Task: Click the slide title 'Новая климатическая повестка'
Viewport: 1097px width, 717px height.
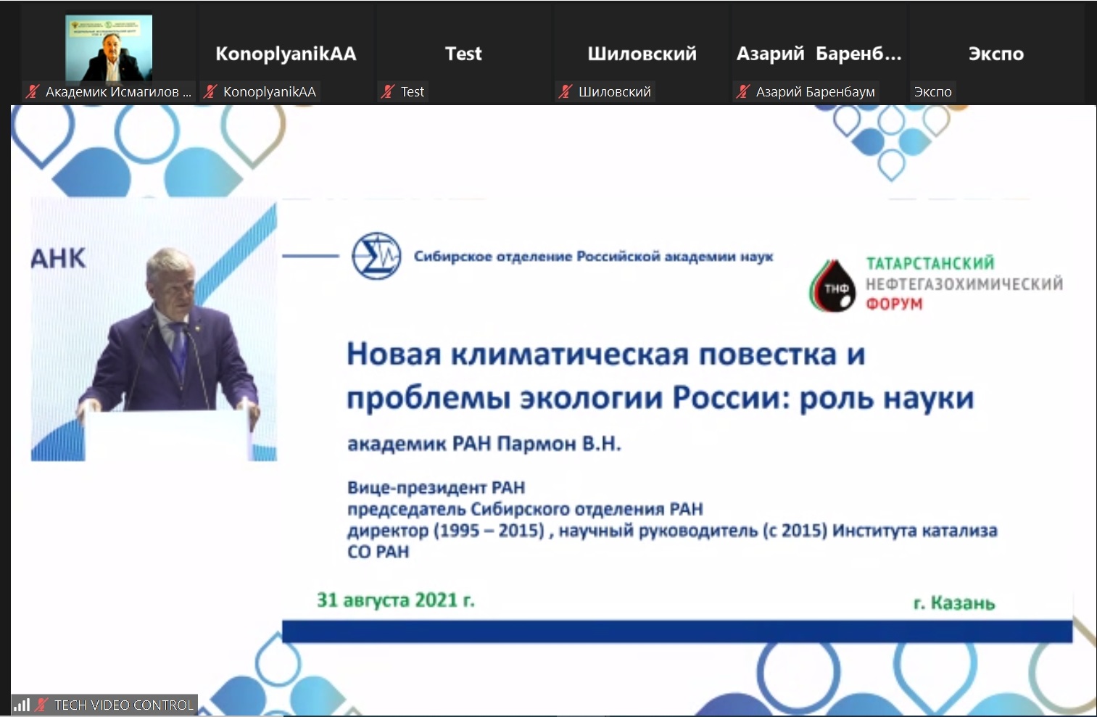Action: pos(605,355)
